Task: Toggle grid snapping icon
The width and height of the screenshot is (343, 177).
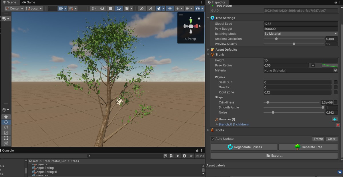Action: (61, 9)
